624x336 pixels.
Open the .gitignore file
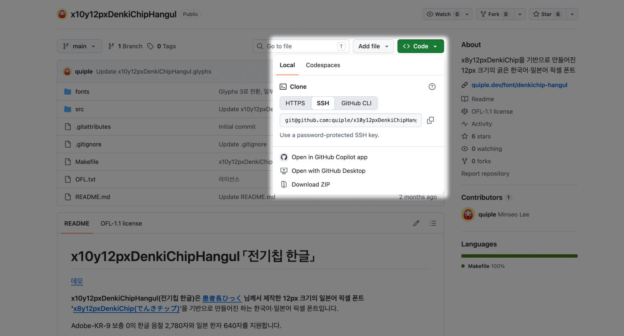88,144
